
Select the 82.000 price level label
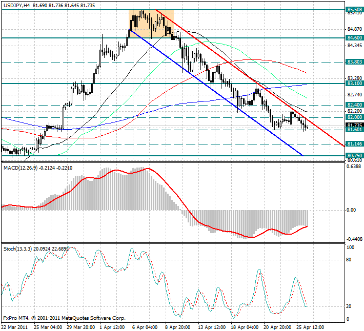pos(354,117)
